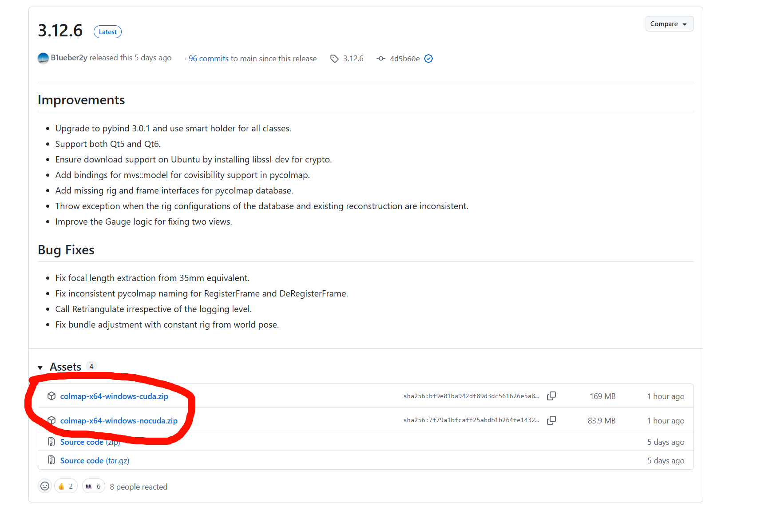Download Source code (tar.gz)
The width and height of the screenshot is (773, 506).
[x=95, y=461]
